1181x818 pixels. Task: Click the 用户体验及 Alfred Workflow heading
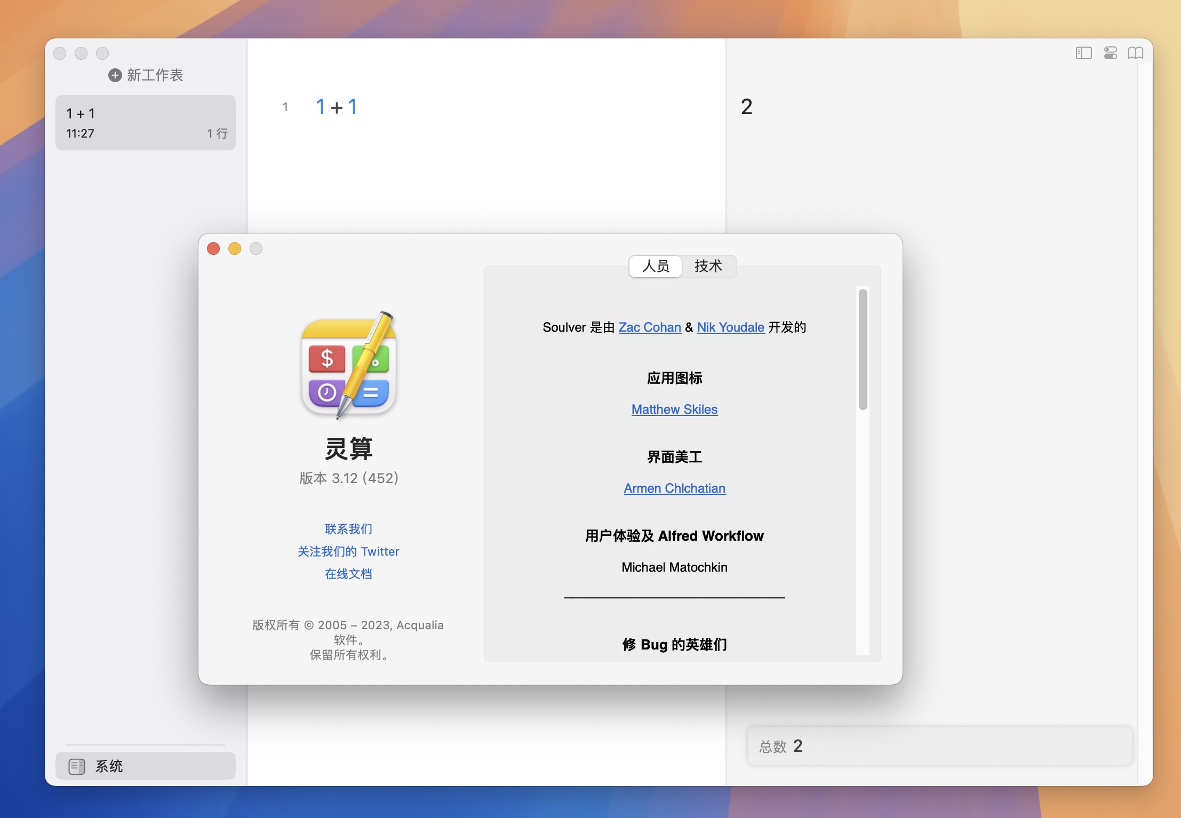click(x=674, y=536)
